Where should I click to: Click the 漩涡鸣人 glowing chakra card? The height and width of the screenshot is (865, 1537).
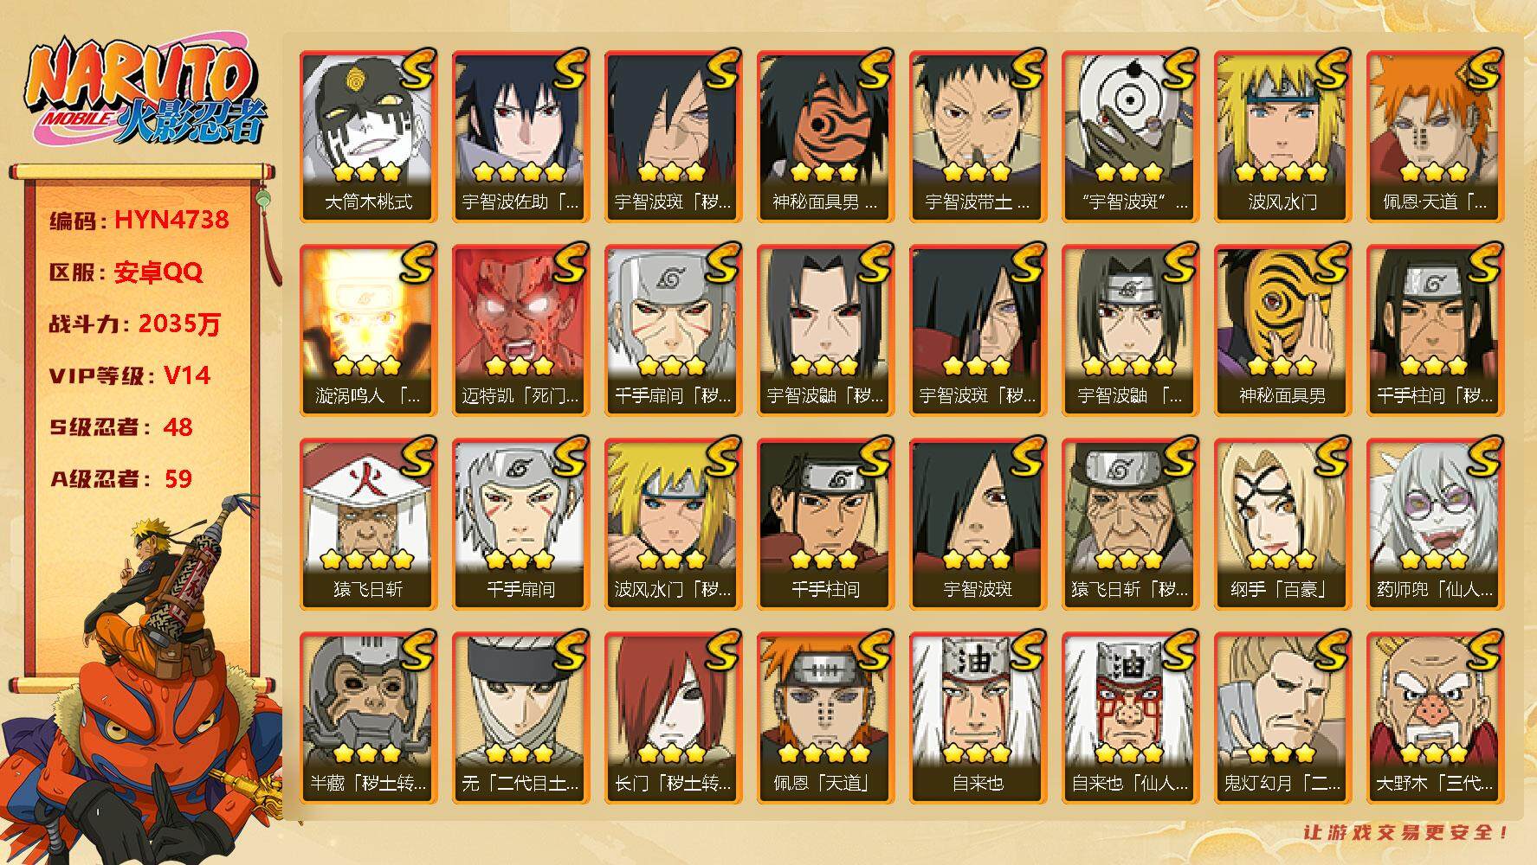coord(368,330)
